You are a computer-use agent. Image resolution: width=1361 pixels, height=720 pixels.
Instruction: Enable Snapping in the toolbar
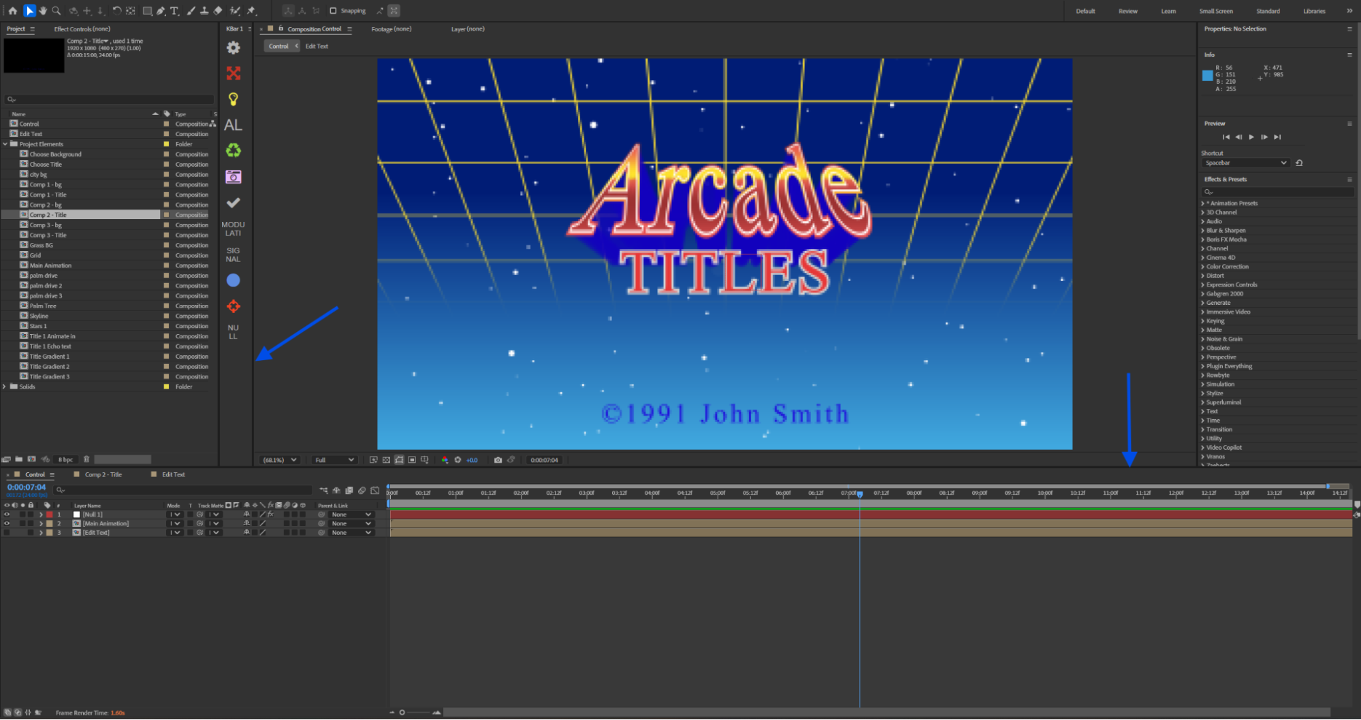pos(333,10)
